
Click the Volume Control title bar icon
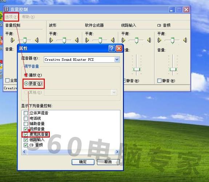pos(6,9)
